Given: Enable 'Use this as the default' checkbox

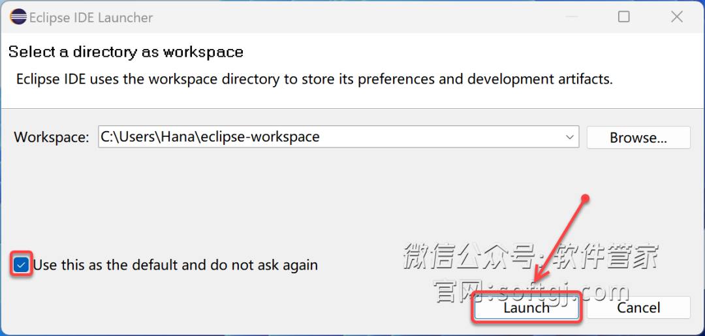Looking at the screenshot, I should click(21, 265).
